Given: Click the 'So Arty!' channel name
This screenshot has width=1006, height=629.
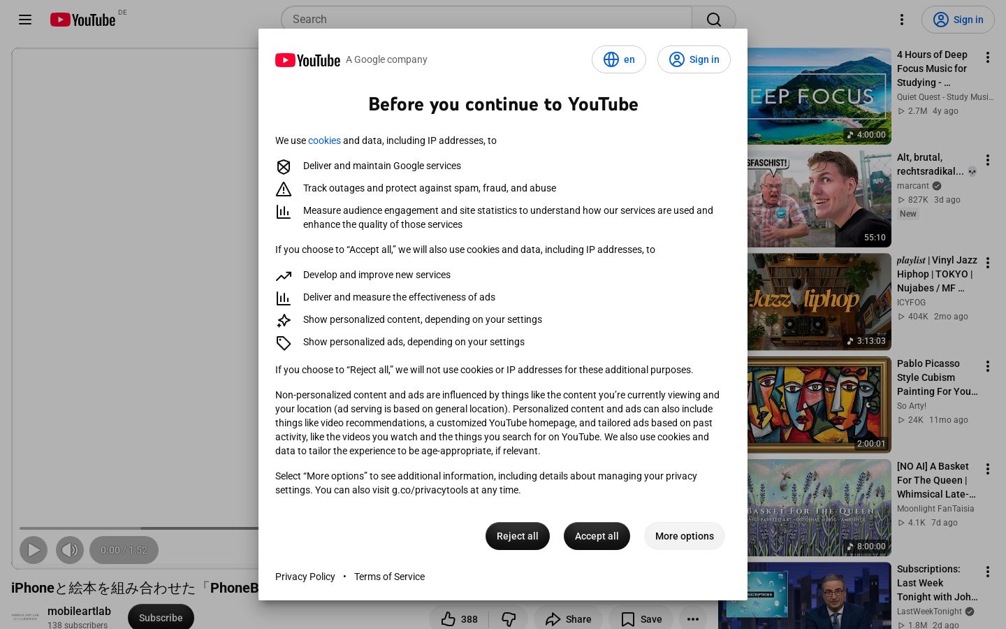Looking at the screenshot, I should click(912, 406).
